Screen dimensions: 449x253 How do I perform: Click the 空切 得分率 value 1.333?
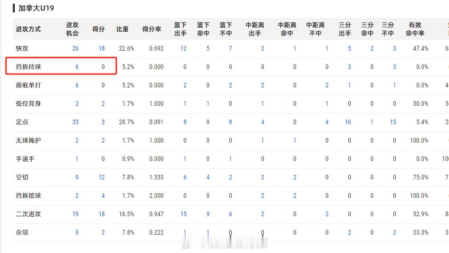(156, 177)
